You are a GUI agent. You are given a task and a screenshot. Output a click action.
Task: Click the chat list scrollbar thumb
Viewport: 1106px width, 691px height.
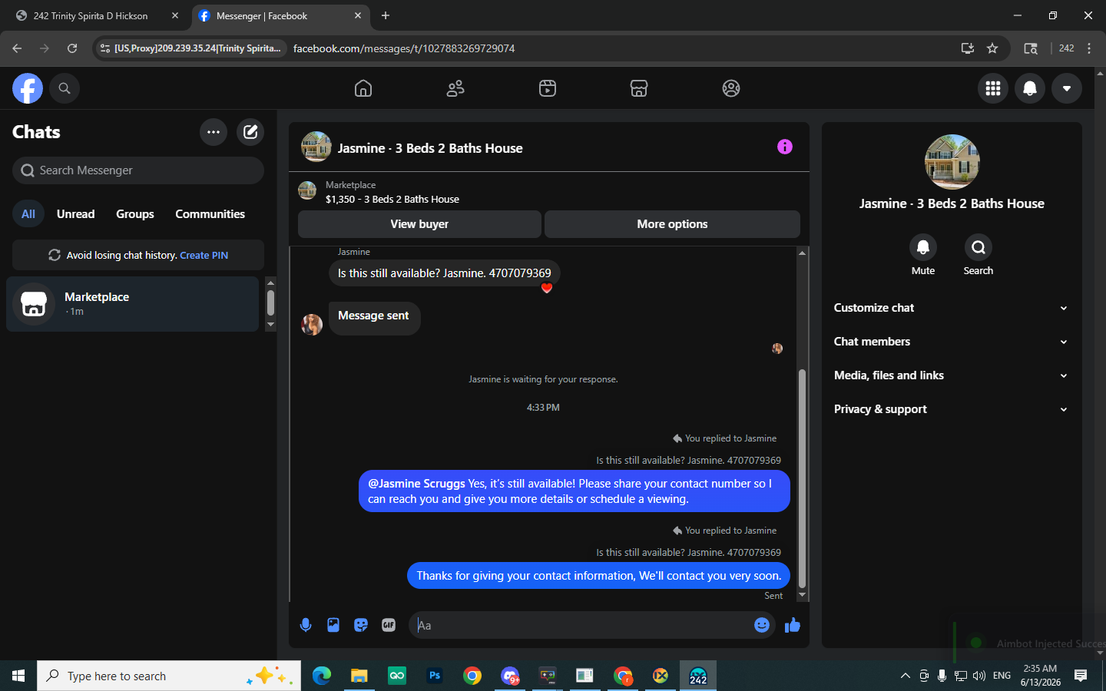tap(270, 303)
